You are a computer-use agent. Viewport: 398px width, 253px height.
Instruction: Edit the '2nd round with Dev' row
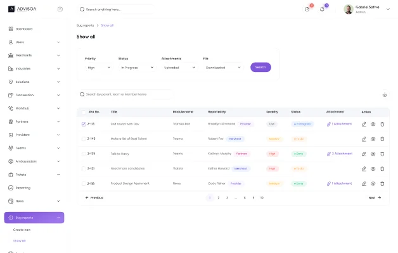click(x=364, y=124)
